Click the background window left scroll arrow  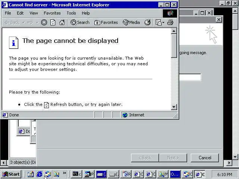pyautogui.click(x=3, y=163)
